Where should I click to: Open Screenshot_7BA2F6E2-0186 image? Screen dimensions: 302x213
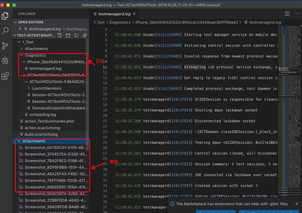click(56, 161)
